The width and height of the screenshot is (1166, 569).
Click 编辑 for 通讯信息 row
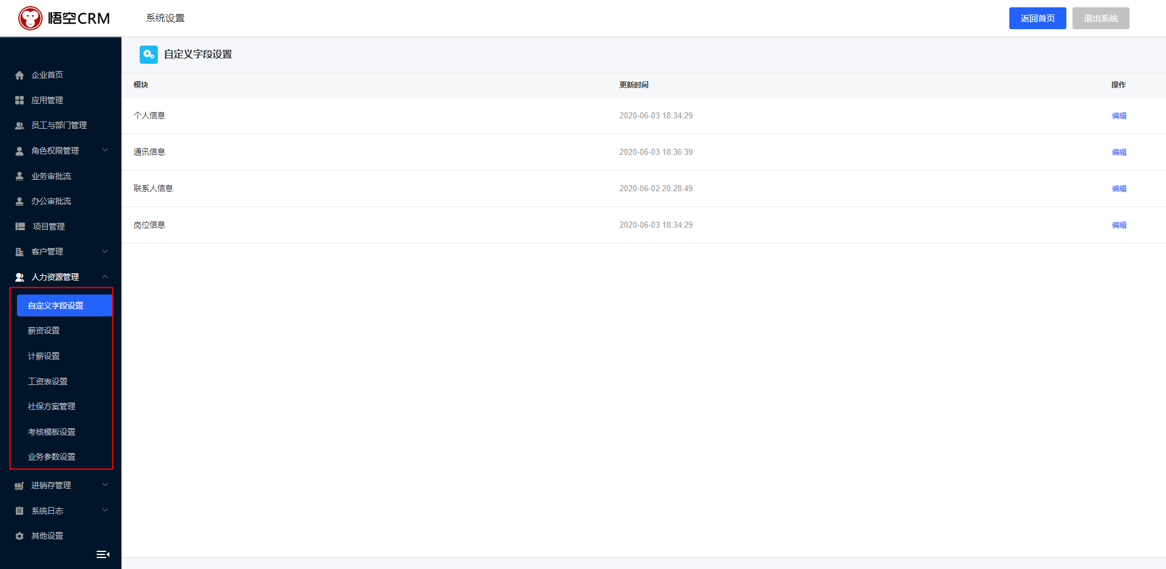tap(1119, 152)
